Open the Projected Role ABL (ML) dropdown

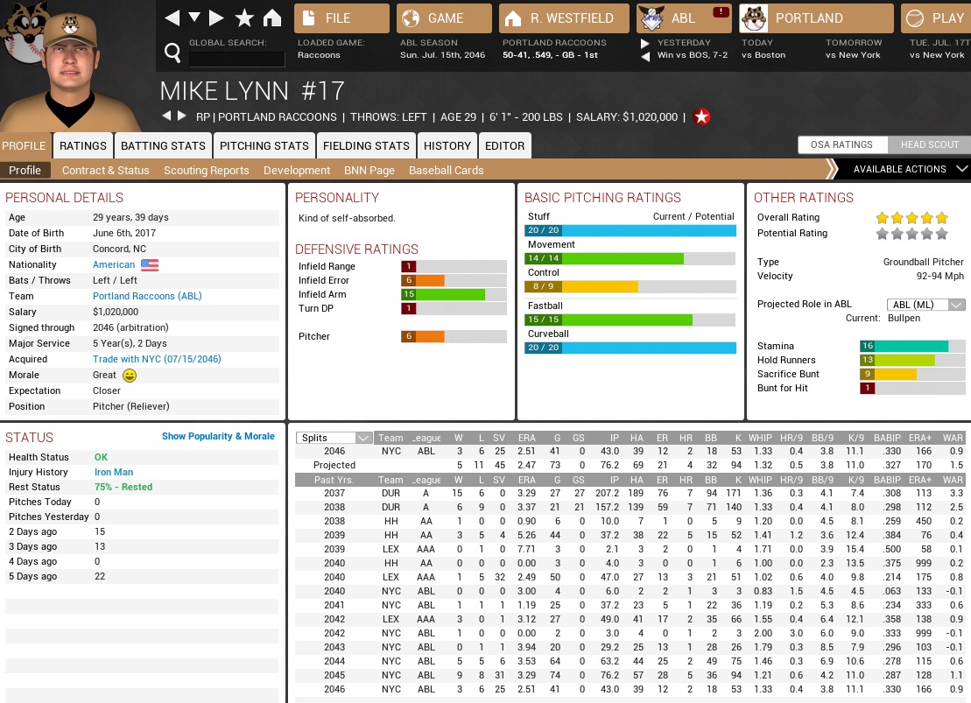pos(925,305)
